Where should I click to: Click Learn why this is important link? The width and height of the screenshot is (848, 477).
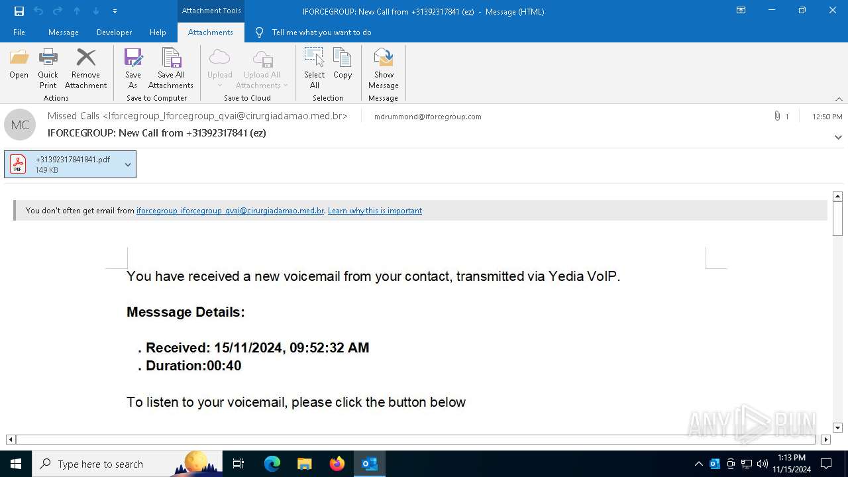[375, 211]
